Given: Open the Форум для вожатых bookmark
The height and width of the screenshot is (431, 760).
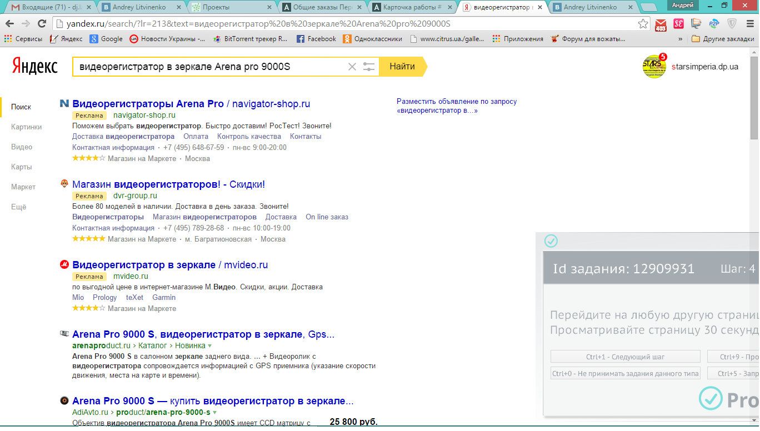Looking at the screenshot, I should (x=588, y=39).
